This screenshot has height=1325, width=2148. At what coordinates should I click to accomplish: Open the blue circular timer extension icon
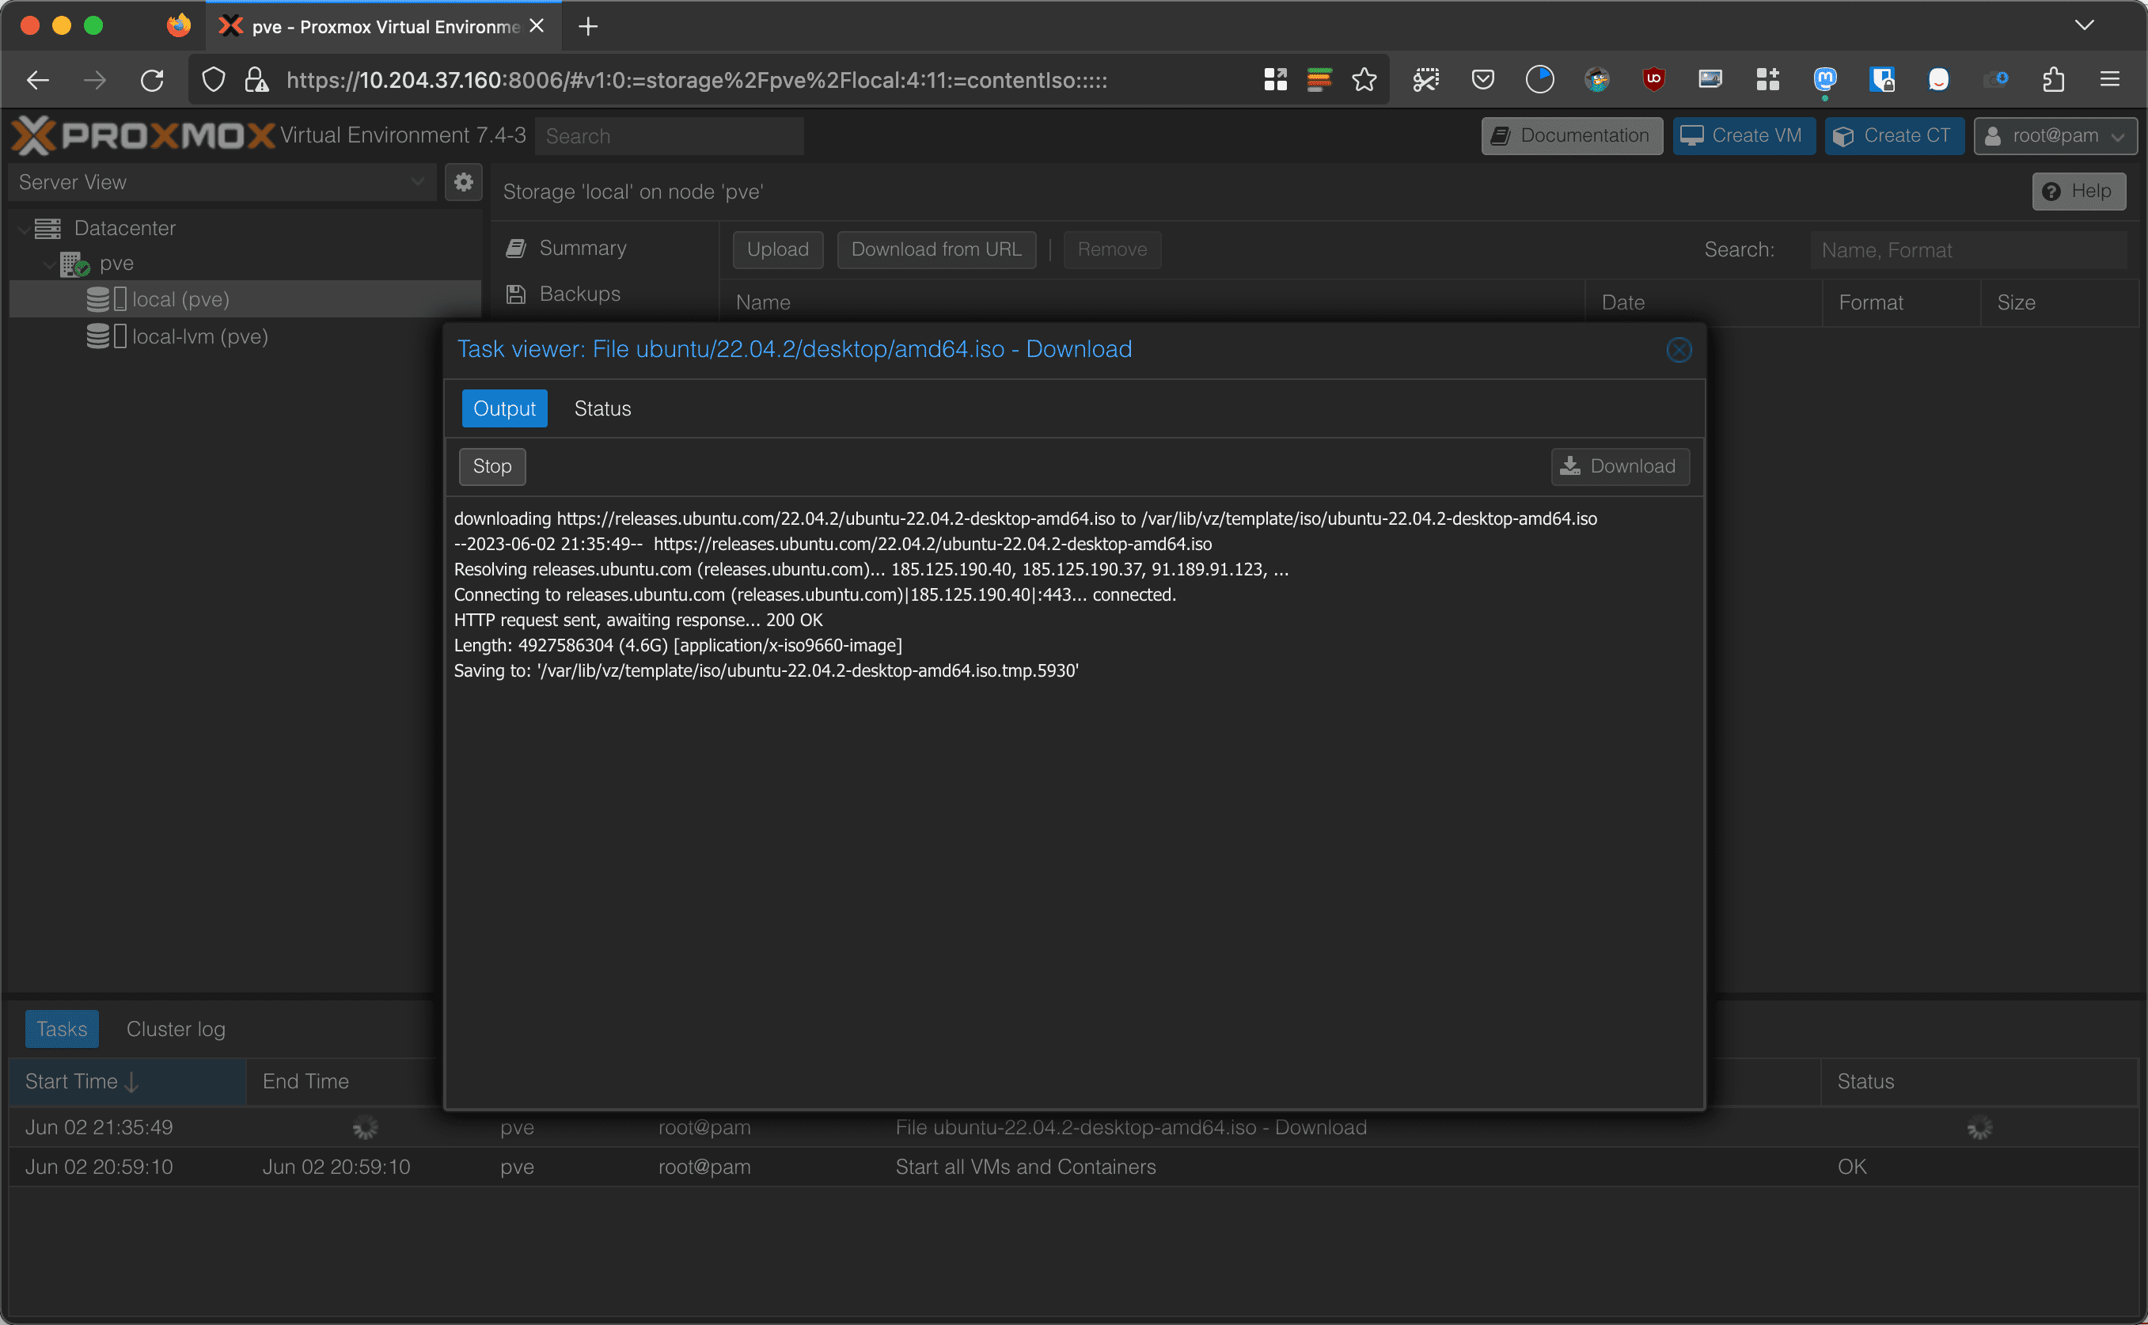[1540, 80]
